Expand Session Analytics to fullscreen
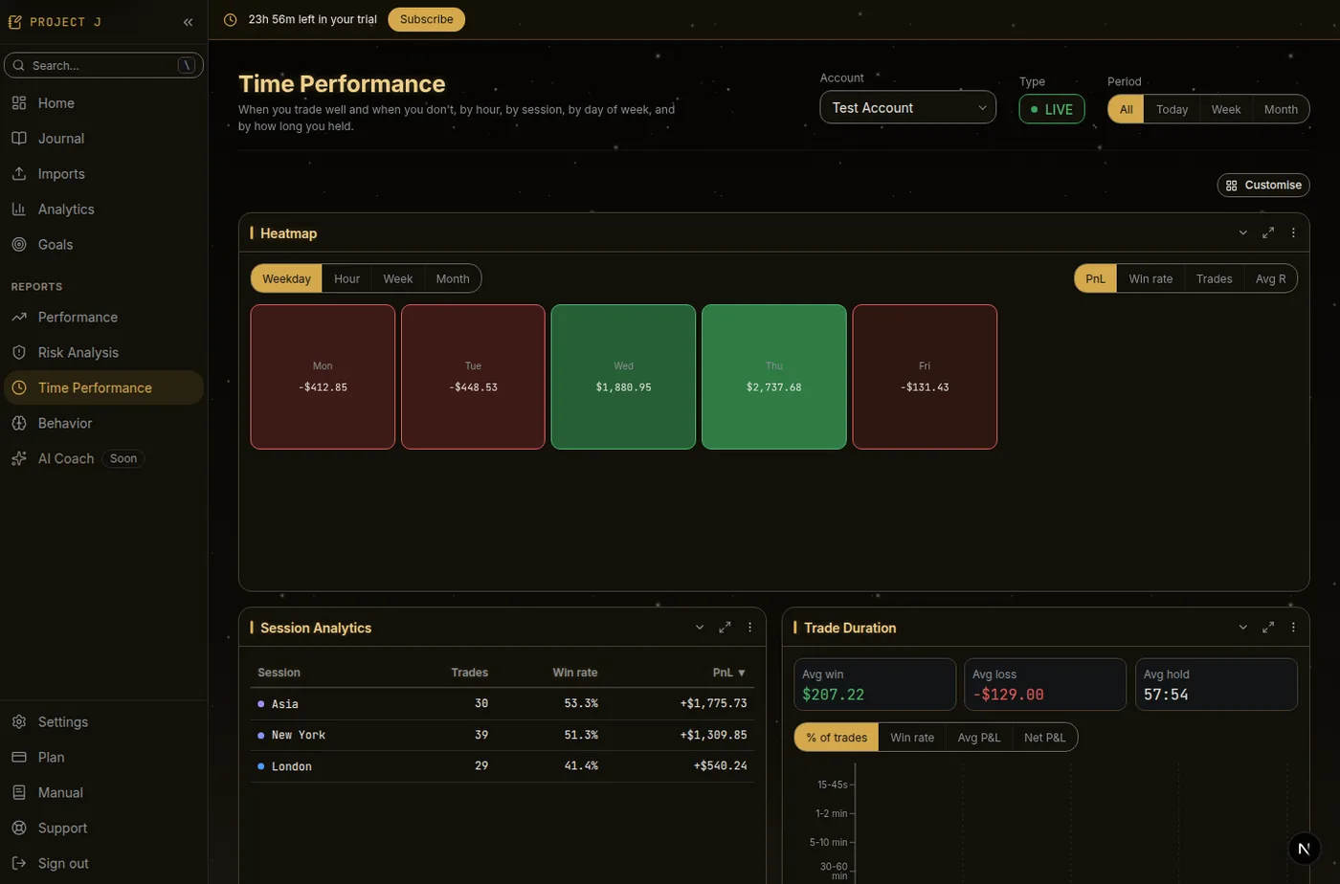This screenshot has height=884, width=1340. [x=725, y=628]
